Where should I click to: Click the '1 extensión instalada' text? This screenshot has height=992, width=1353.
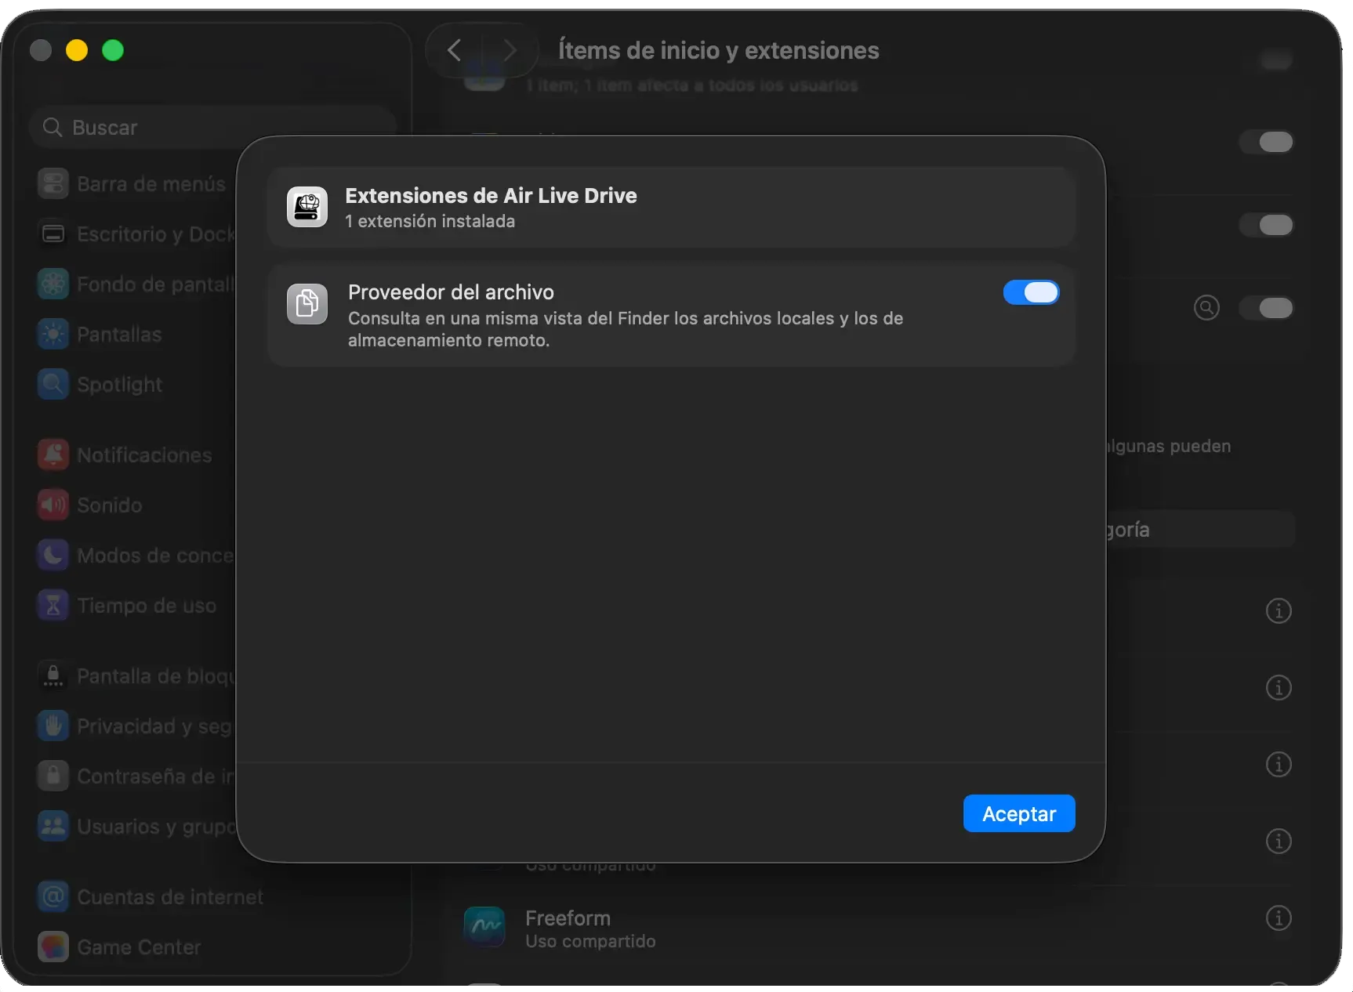[x=430, y=221]
